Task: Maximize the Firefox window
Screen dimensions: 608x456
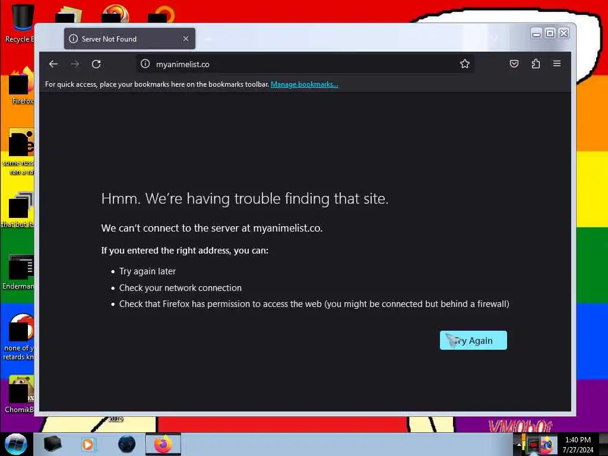Action: click(550, 33)
